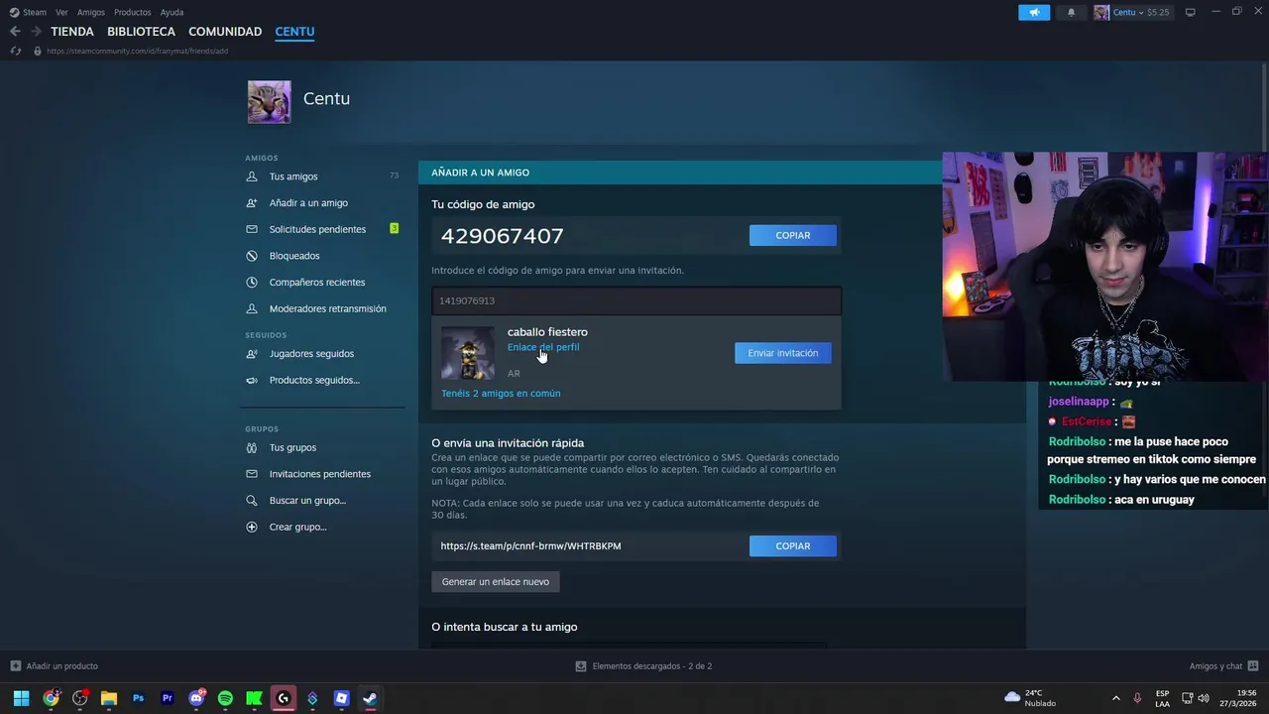Image resolution: width=1269 pixels, height=714 pixels.
Task: Open caballo fiestero's Enlace del perfil
Action: [x=543, y=347]
